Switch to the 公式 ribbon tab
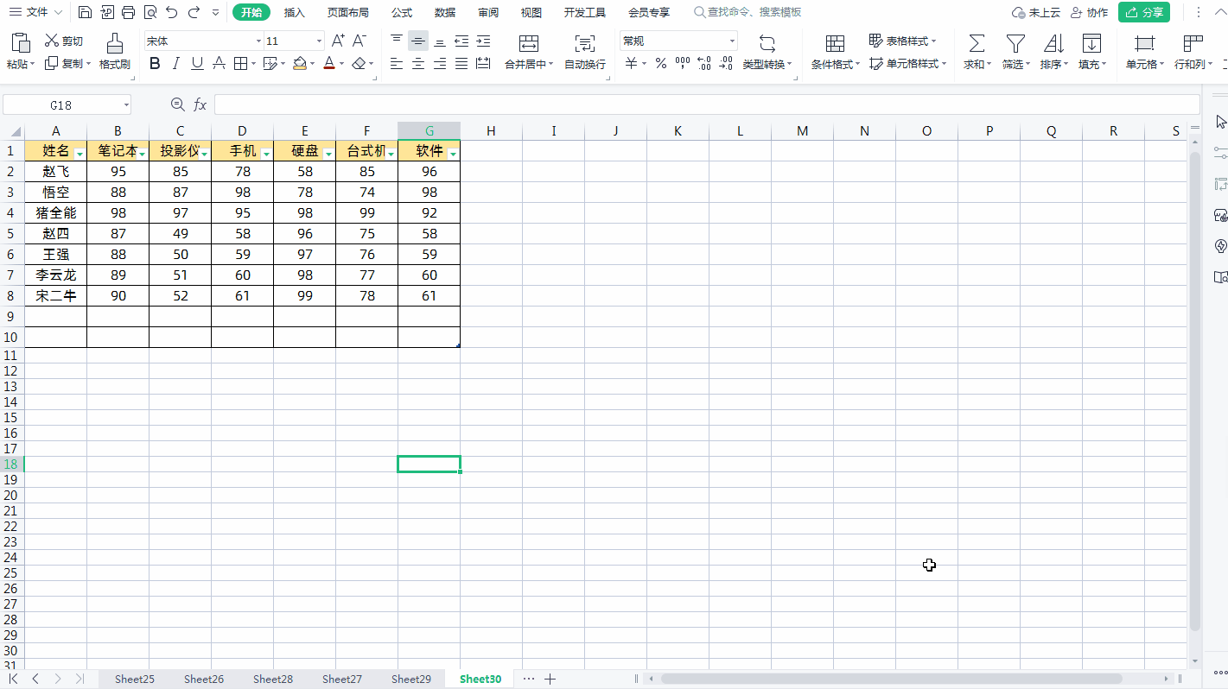1228x689 pixels. 401,12
